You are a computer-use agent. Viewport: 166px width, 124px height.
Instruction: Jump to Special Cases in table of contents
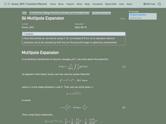(x=136, y=18)
